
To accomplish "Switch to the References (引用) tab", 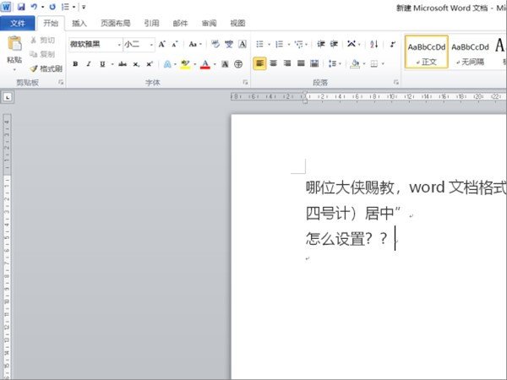I will point(151,24).
